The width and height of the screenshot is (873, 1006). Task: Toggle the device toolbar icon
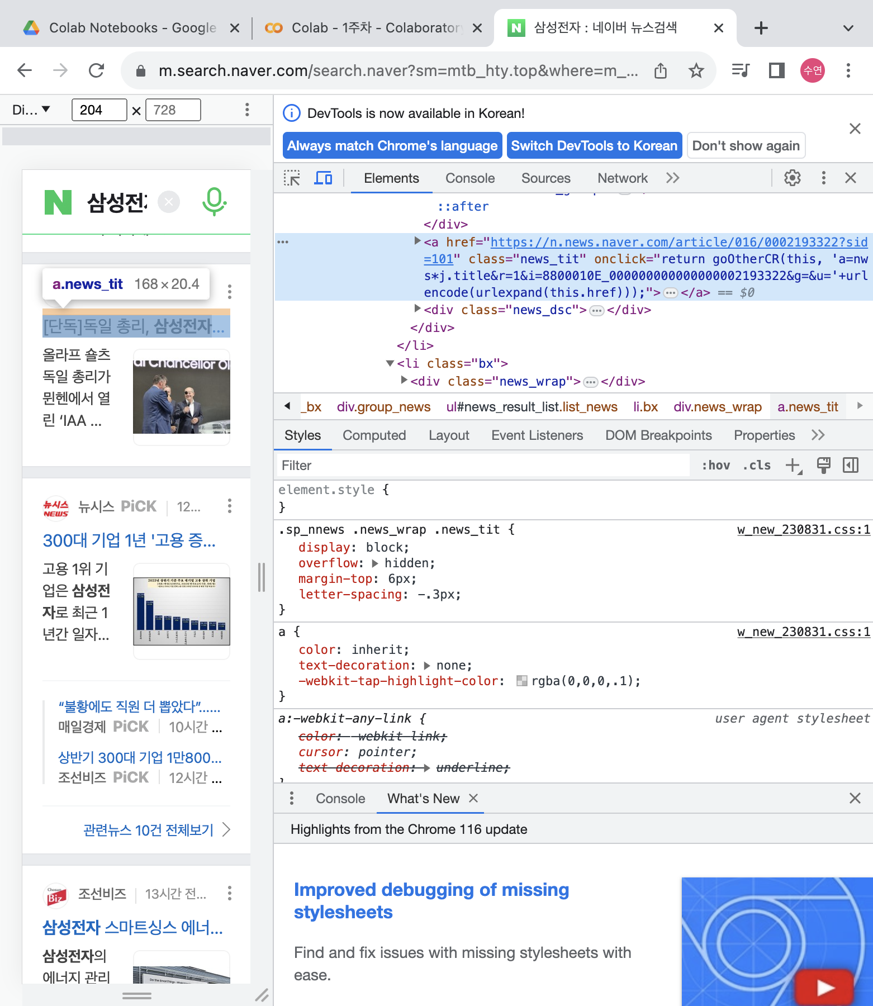point(323,178)
